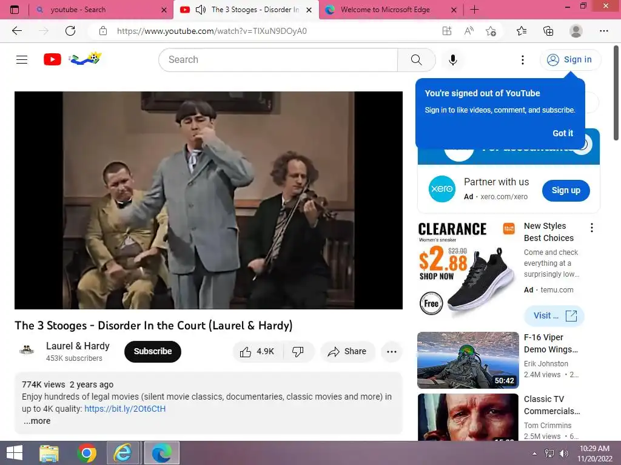This screenshot has height=465, width=621.
Task: Close the Welcome to Microsoft Edge tab
Action: tap(454, 10)
